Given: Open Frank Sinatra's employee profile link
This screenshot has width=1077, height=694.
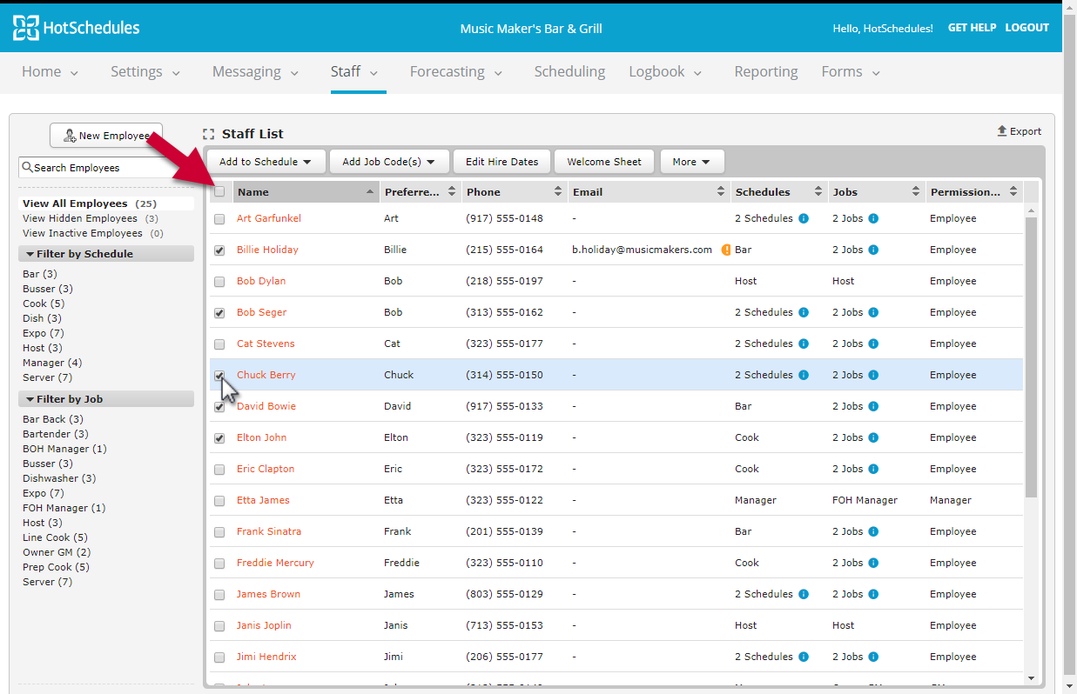Looking at the screenshot, I should 269,531.
